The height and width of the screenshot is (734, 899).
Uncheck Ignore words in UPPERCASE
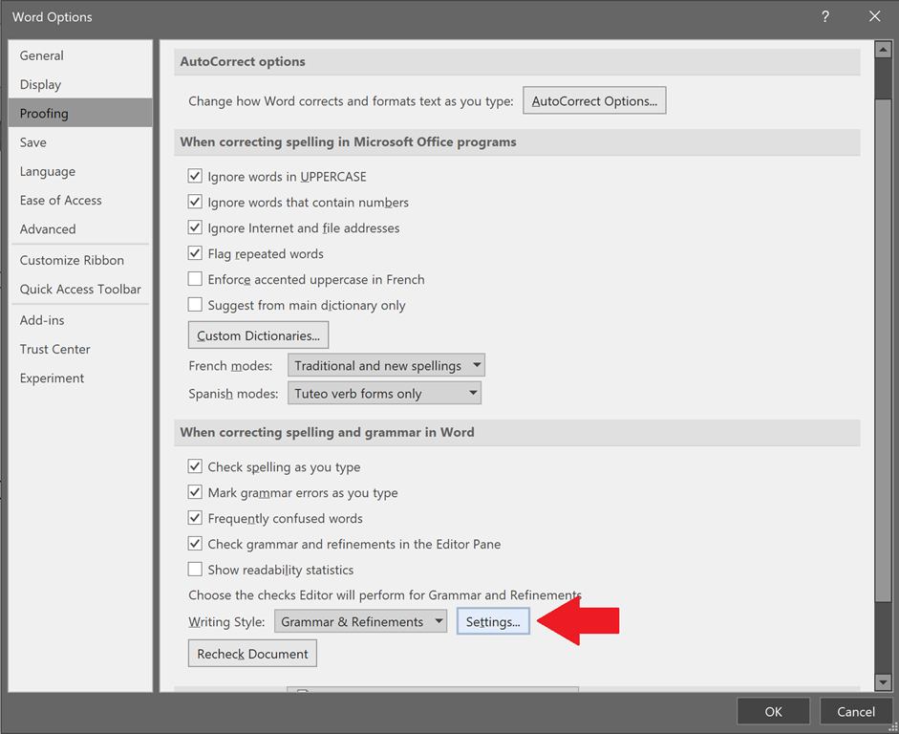coord(195,177)
